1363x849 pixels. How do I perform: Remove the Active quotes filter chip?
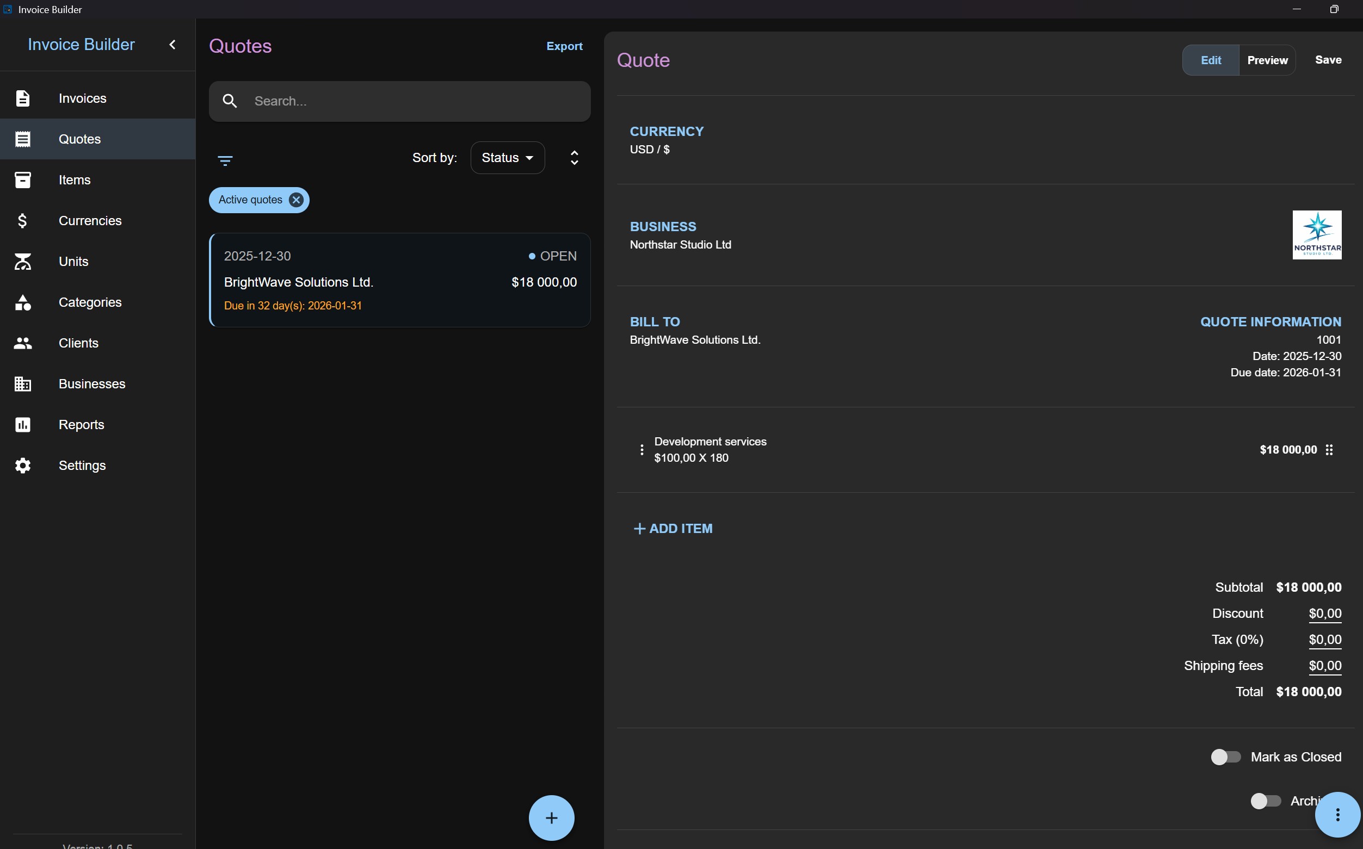(x=296, y=200)
